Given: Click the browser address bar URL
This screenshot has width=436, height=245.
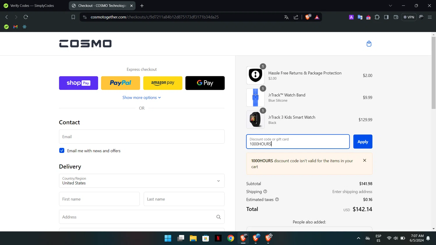Looking at the screenshot, I should point(155,17).
